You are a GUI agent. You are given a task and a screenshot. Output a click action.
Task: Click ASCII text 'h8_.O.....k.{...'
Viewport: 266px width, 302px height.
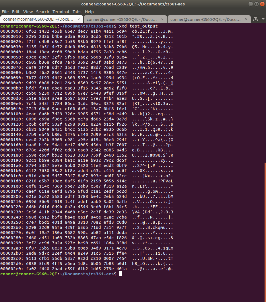point(152,264)
